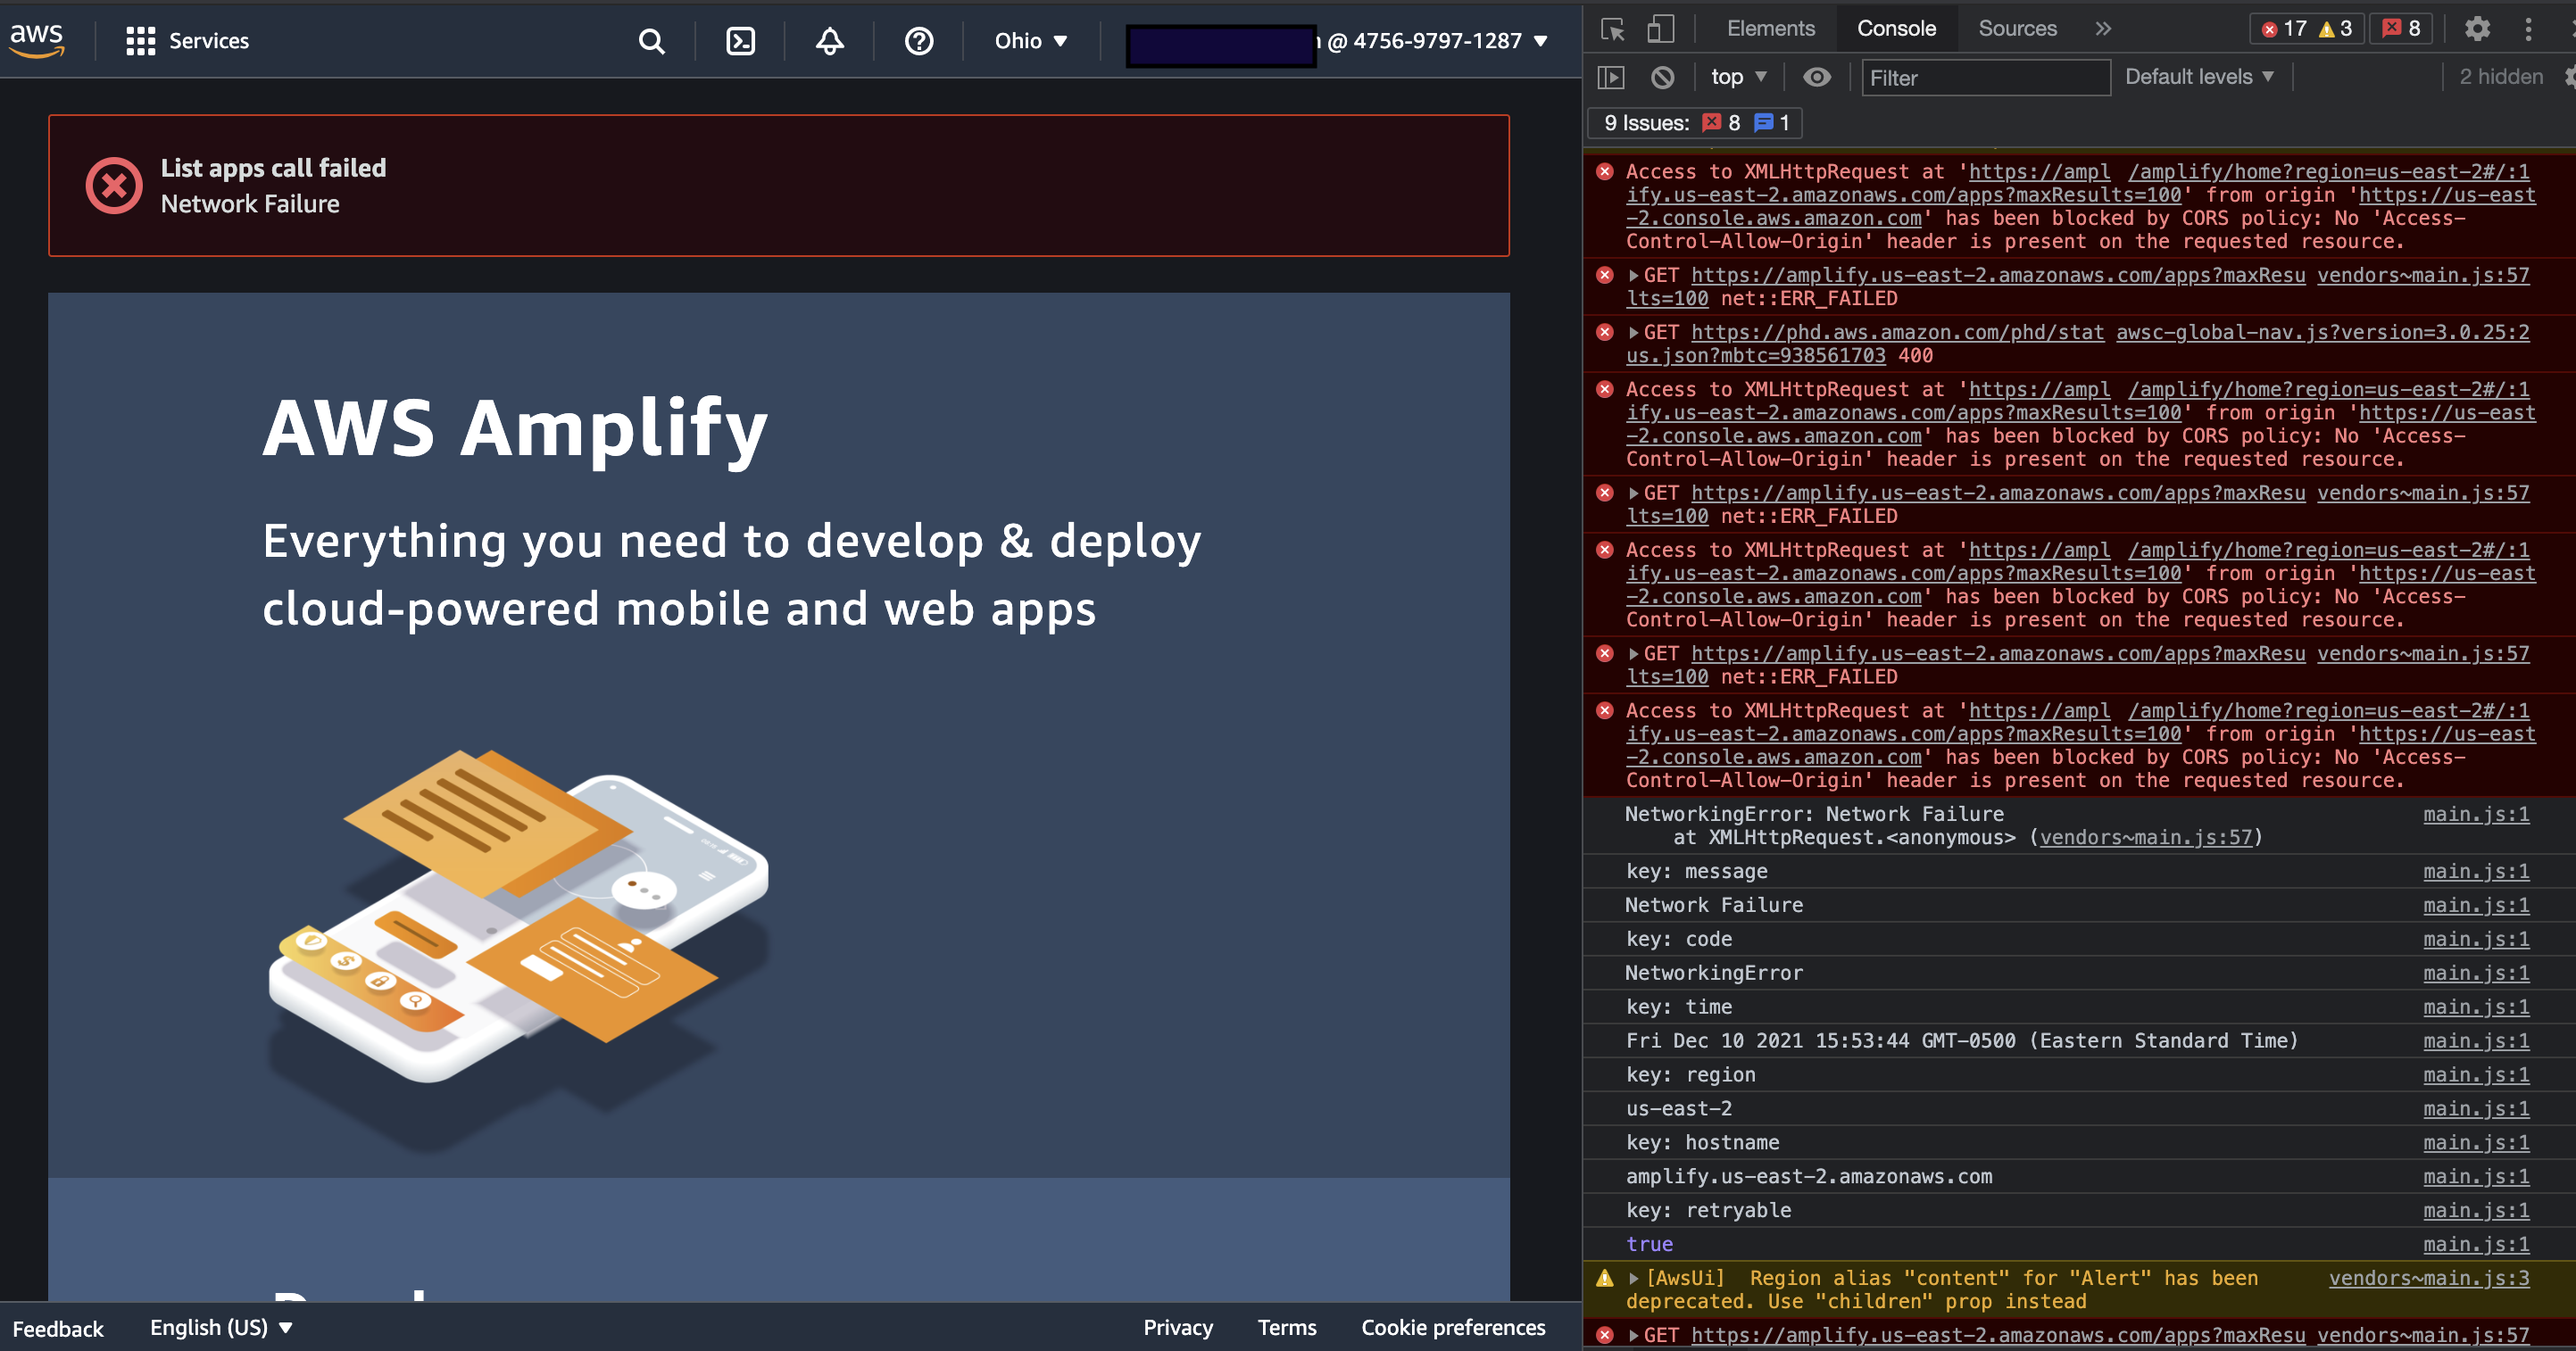The width and height of the screenshot is (2576, 1351).
Task: Switch to the Elements tab
Action: [x=1770, y=29]
